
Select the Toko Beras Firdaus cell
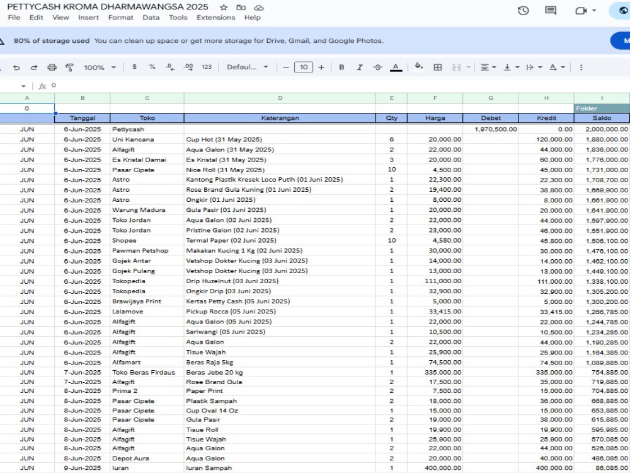pyautogui.click(x=147, y=373)
